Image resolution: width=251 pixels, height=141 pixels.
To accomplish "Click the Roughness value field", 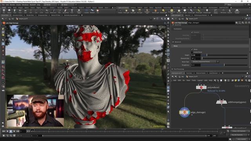I will point(196,65).
